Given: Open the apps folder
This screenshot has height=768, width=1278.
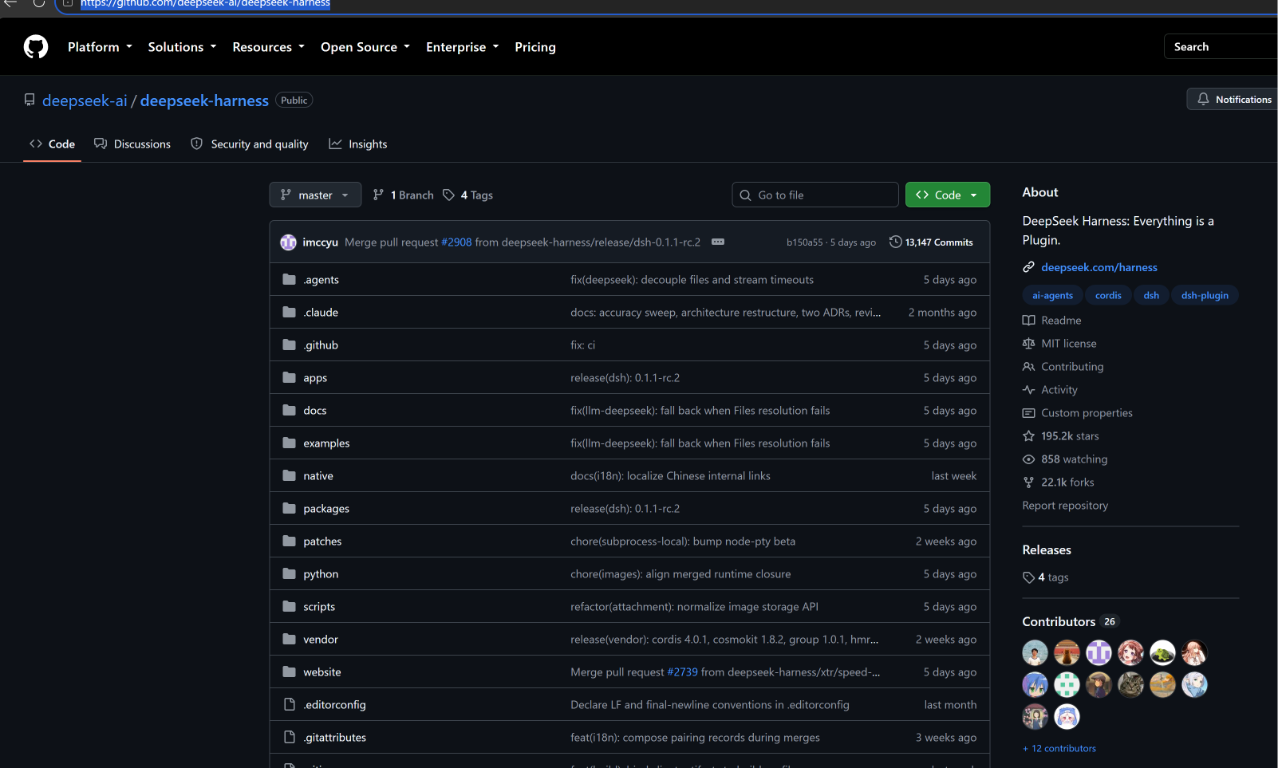Looking at the screenshot, I should point(315,378).
